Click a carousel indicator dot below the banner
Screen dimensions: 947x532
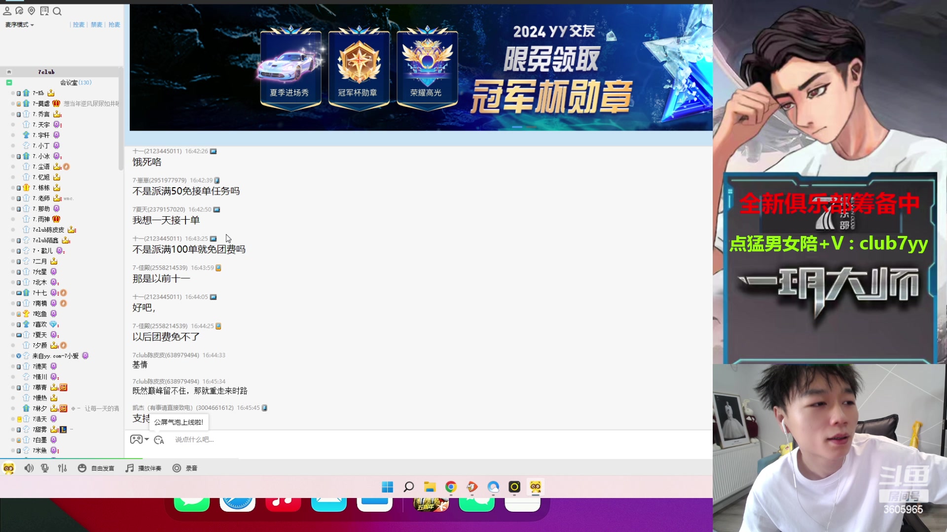coord(516,127)
